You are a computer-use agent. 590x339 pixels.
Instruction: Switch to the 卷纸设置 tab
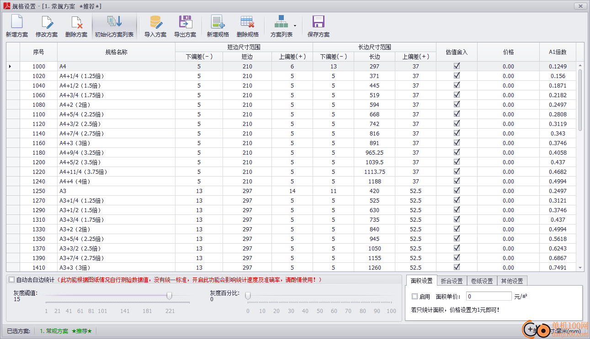coord(482,281)
